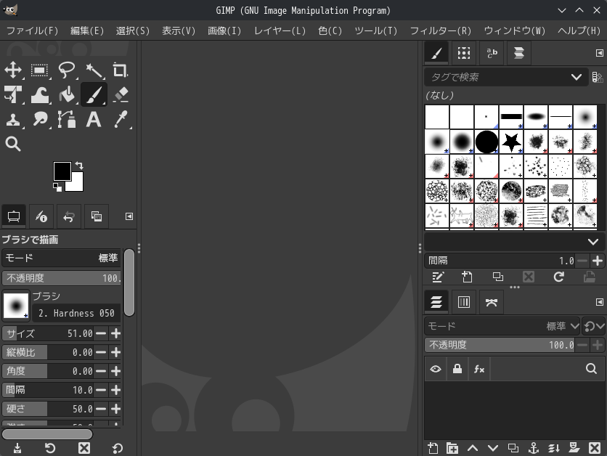Toggle the fx filter in the layers panel
This screenshot has height=456, width=607.
[478, 369]
